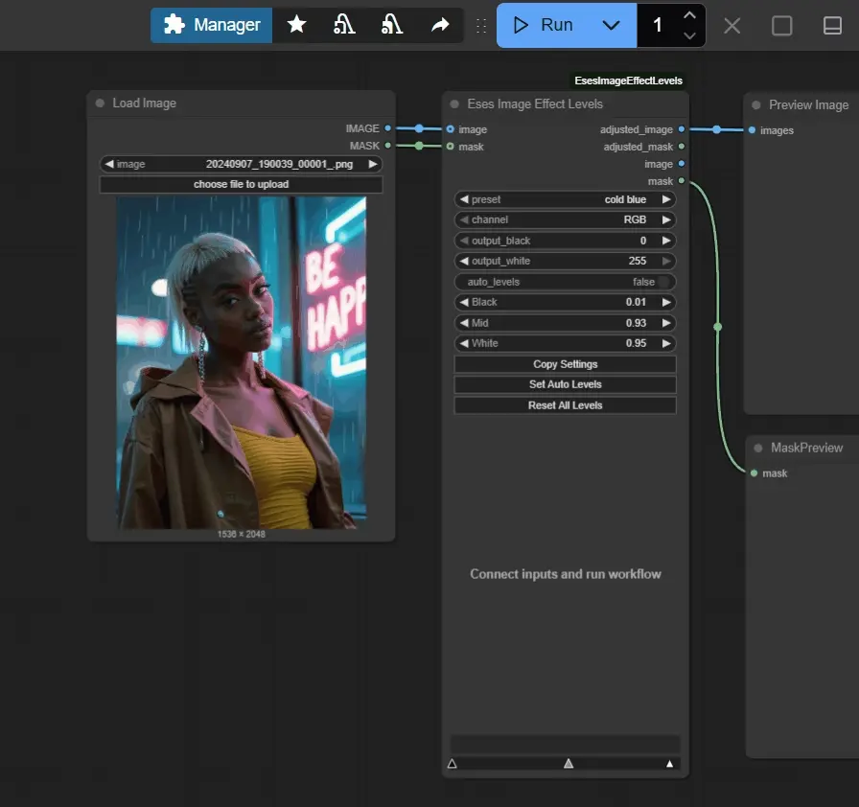This screenshot has width=859, height=807.
Task: Increase the batch count with up arrow
Action: (689, 16)
